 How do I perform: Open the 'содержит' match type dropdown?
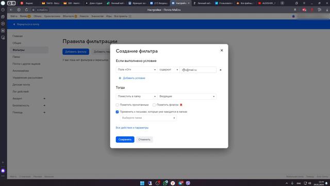(169, 70)
